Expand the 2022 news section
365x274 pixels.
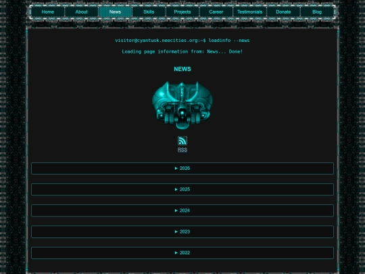click(182, 253)
